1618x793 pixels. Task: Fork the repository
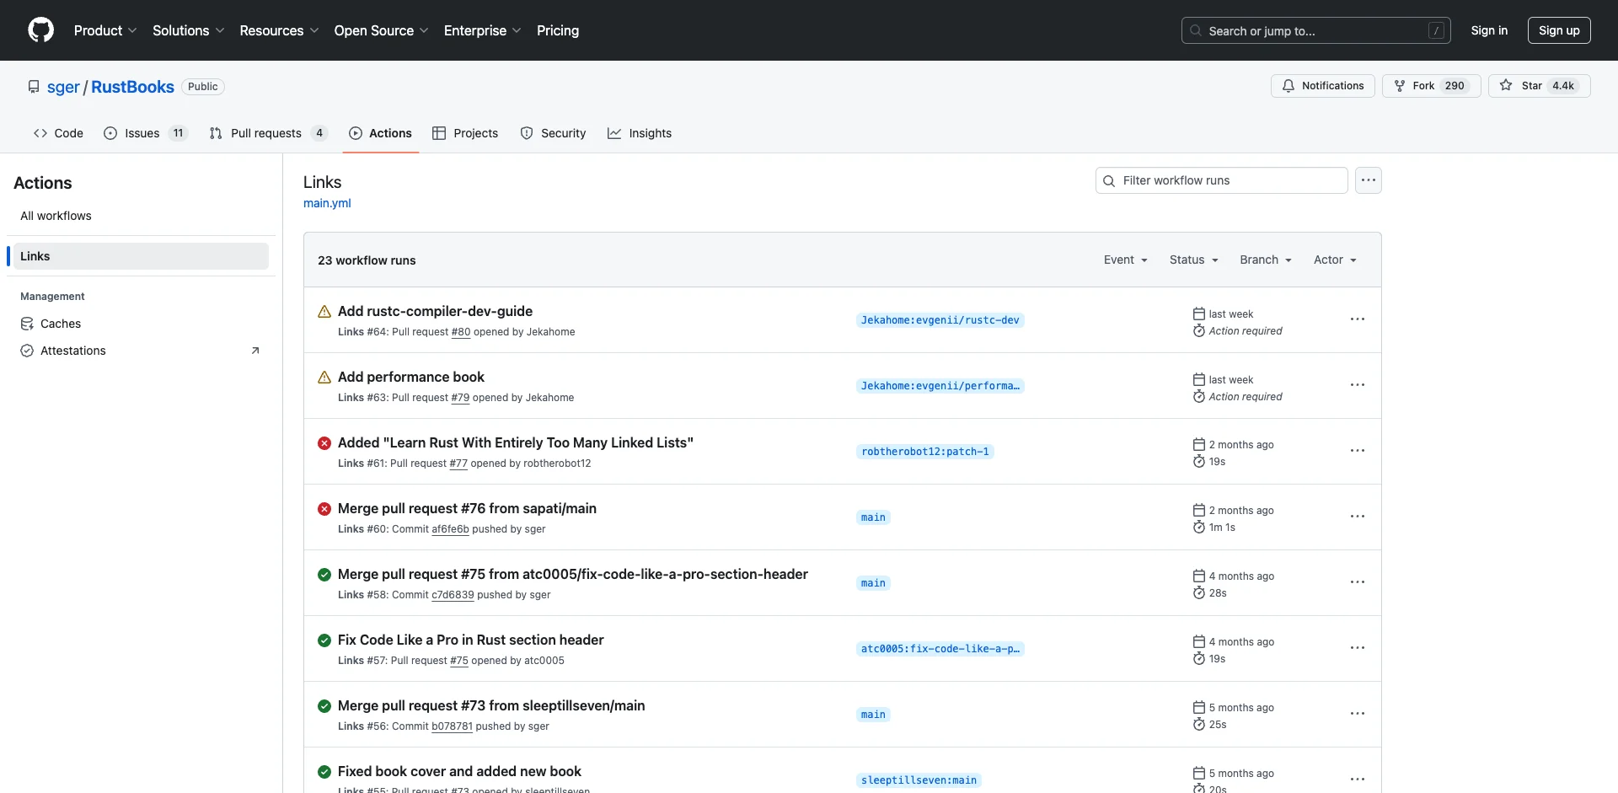coord(1431,86)
